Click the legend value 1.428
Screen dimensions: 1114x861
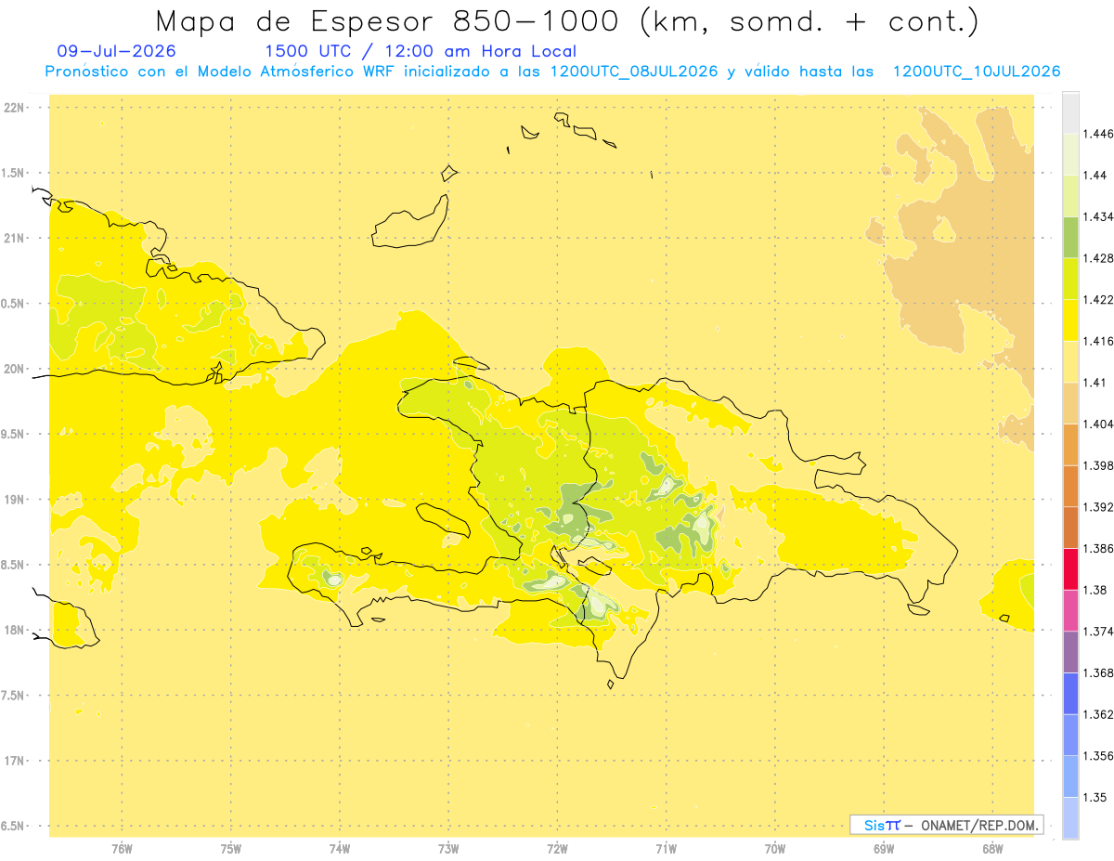pyautogui.click(x=1097, y=258)
